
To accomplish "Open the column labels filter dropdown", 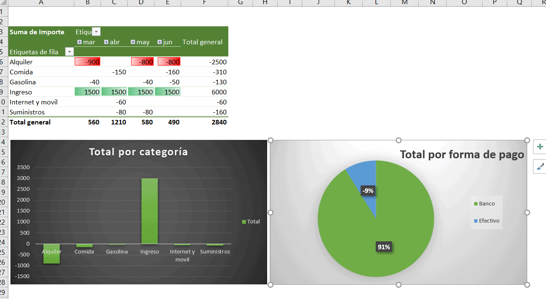I will click(96, 32).
